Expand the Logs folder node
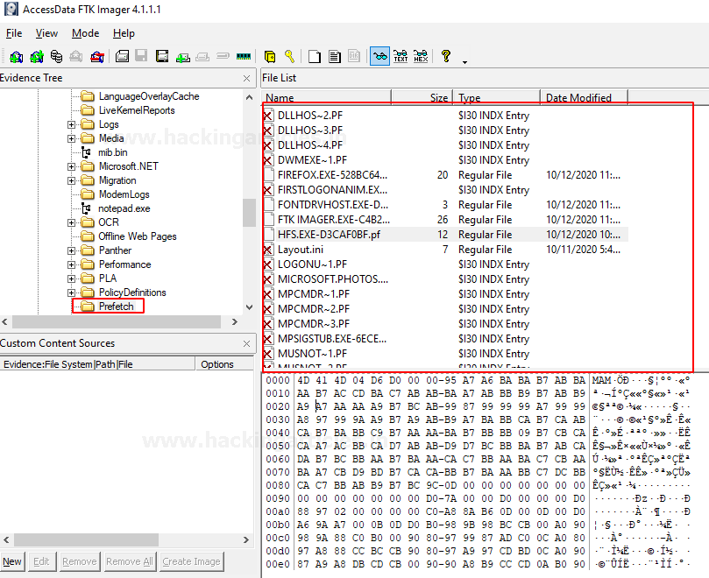The height and width of the screenshot is (578, 709). tap(72, 124)
